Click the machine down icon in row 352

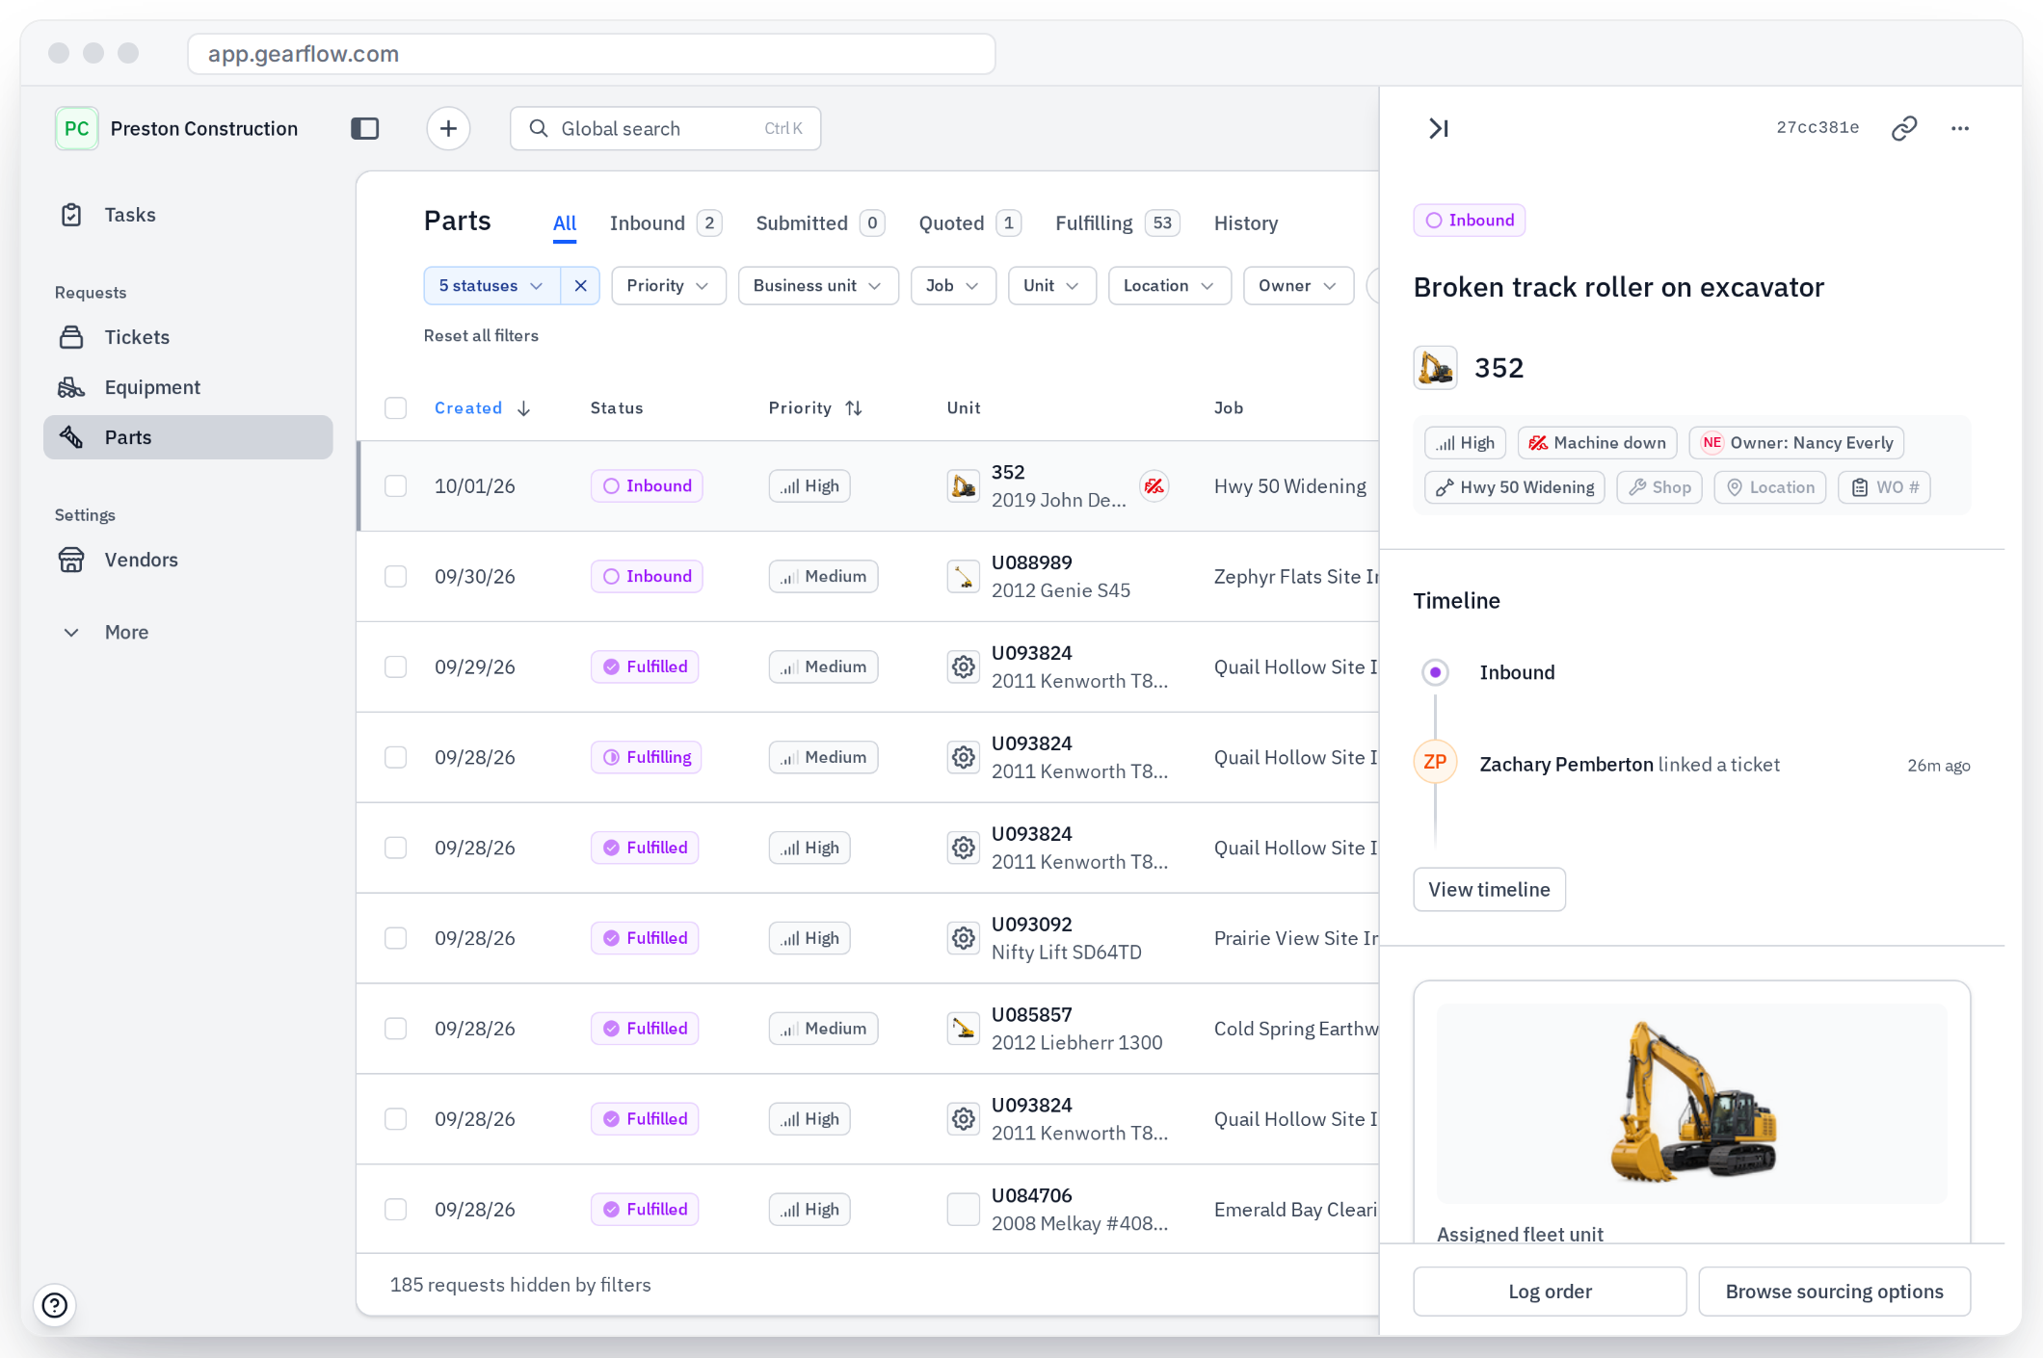(1154, 486)
